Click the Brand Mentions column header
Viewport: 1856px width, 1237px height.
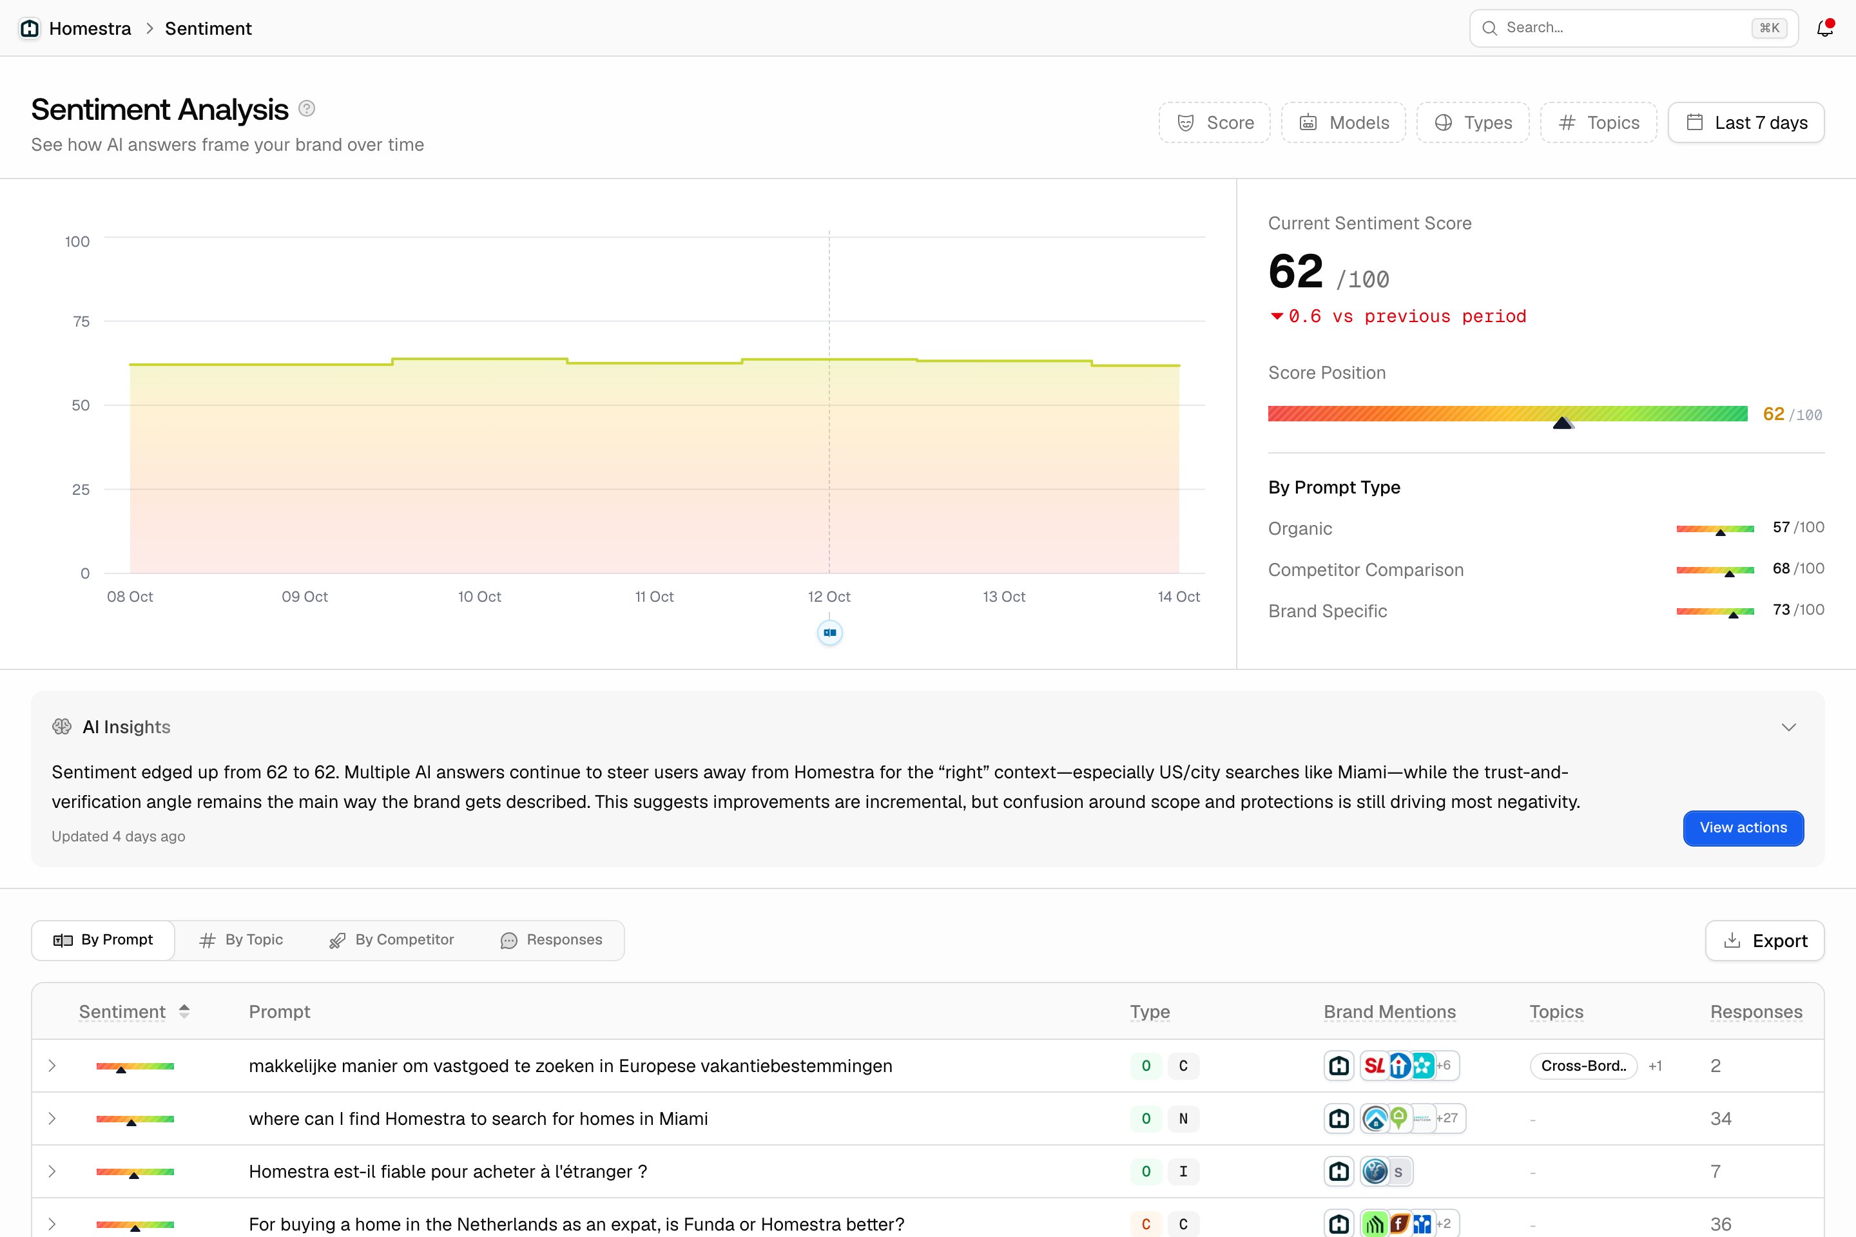(x=1389, y=1012)
